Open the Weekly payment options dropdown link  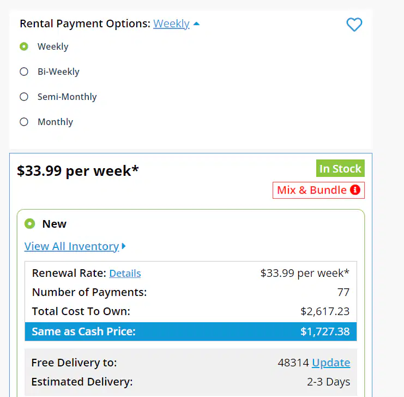click(x=171, y=23)
